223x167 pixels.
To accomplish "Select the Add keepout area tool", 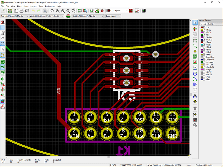I will coord(195,62).
